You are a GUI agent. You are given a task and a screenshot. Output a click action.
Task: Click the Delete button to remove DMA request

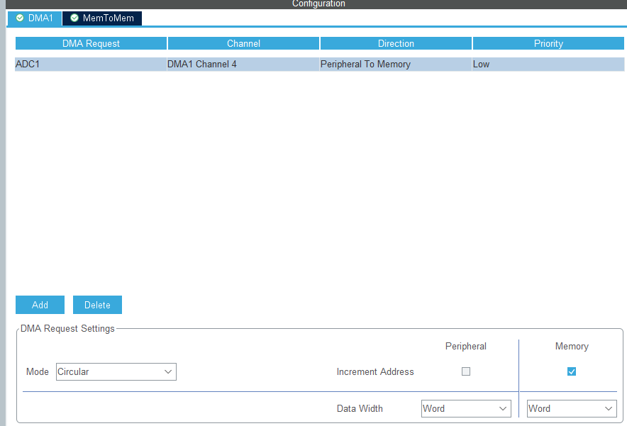point(97,304)
